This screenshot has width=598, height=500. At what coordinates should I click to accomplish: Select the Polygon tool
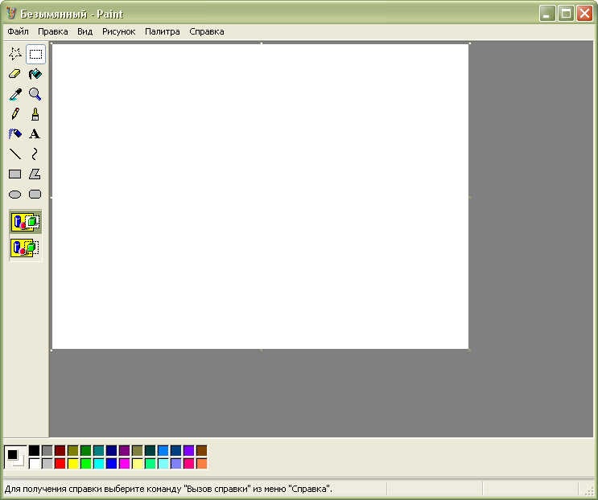(x=35, y=174)
